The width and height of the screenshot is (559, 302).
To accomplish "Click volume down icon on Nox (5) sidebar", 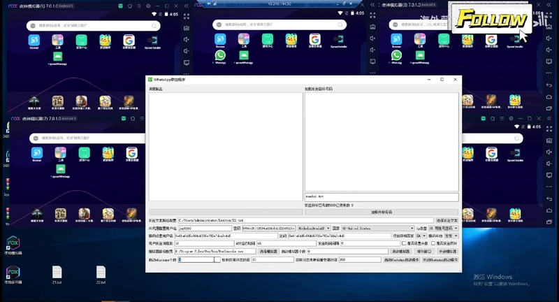I will (187, 50).
